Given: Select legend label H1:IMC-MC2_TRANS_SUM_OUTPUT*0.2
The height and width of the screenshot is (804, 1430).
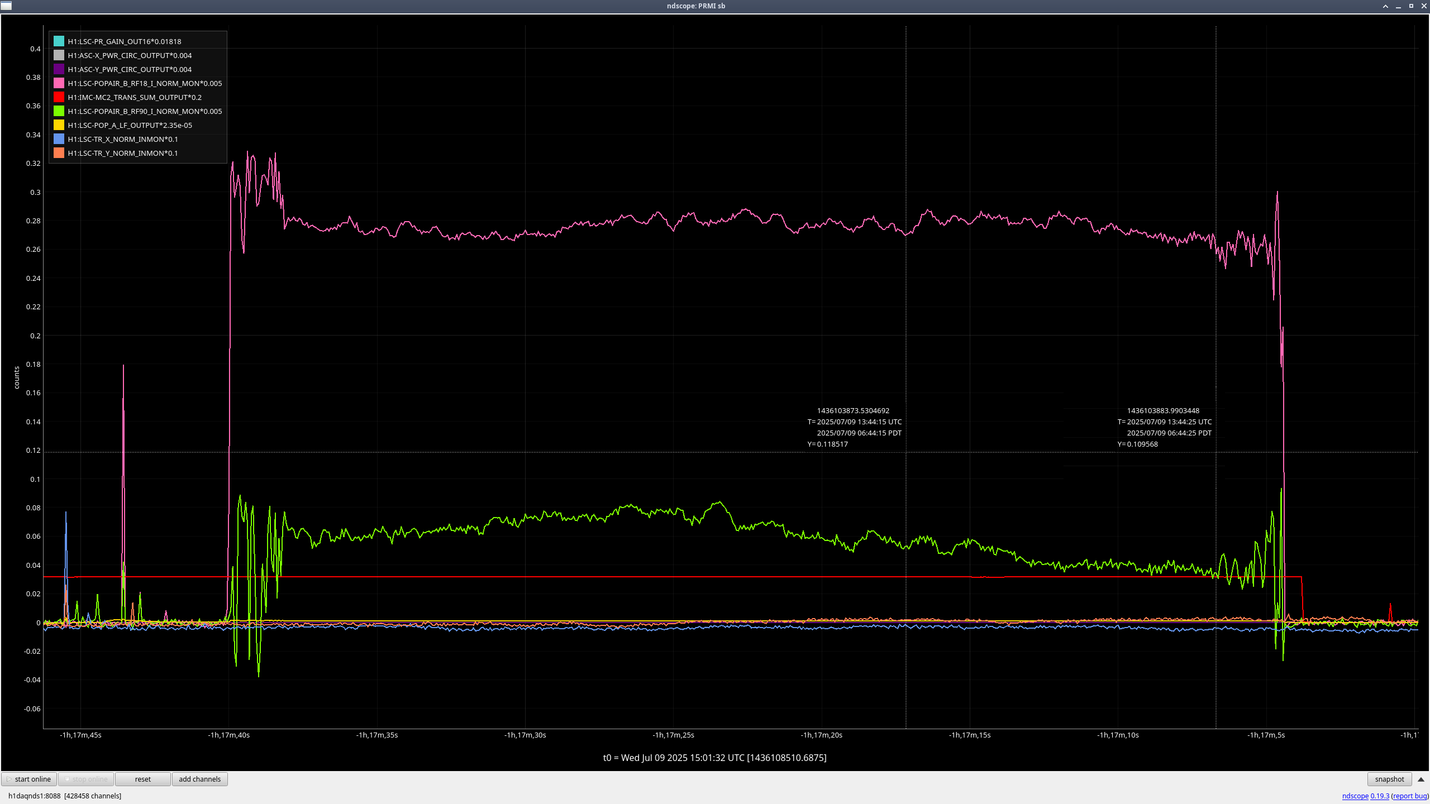Looking at the screenshot, I should tap(135, 97).
